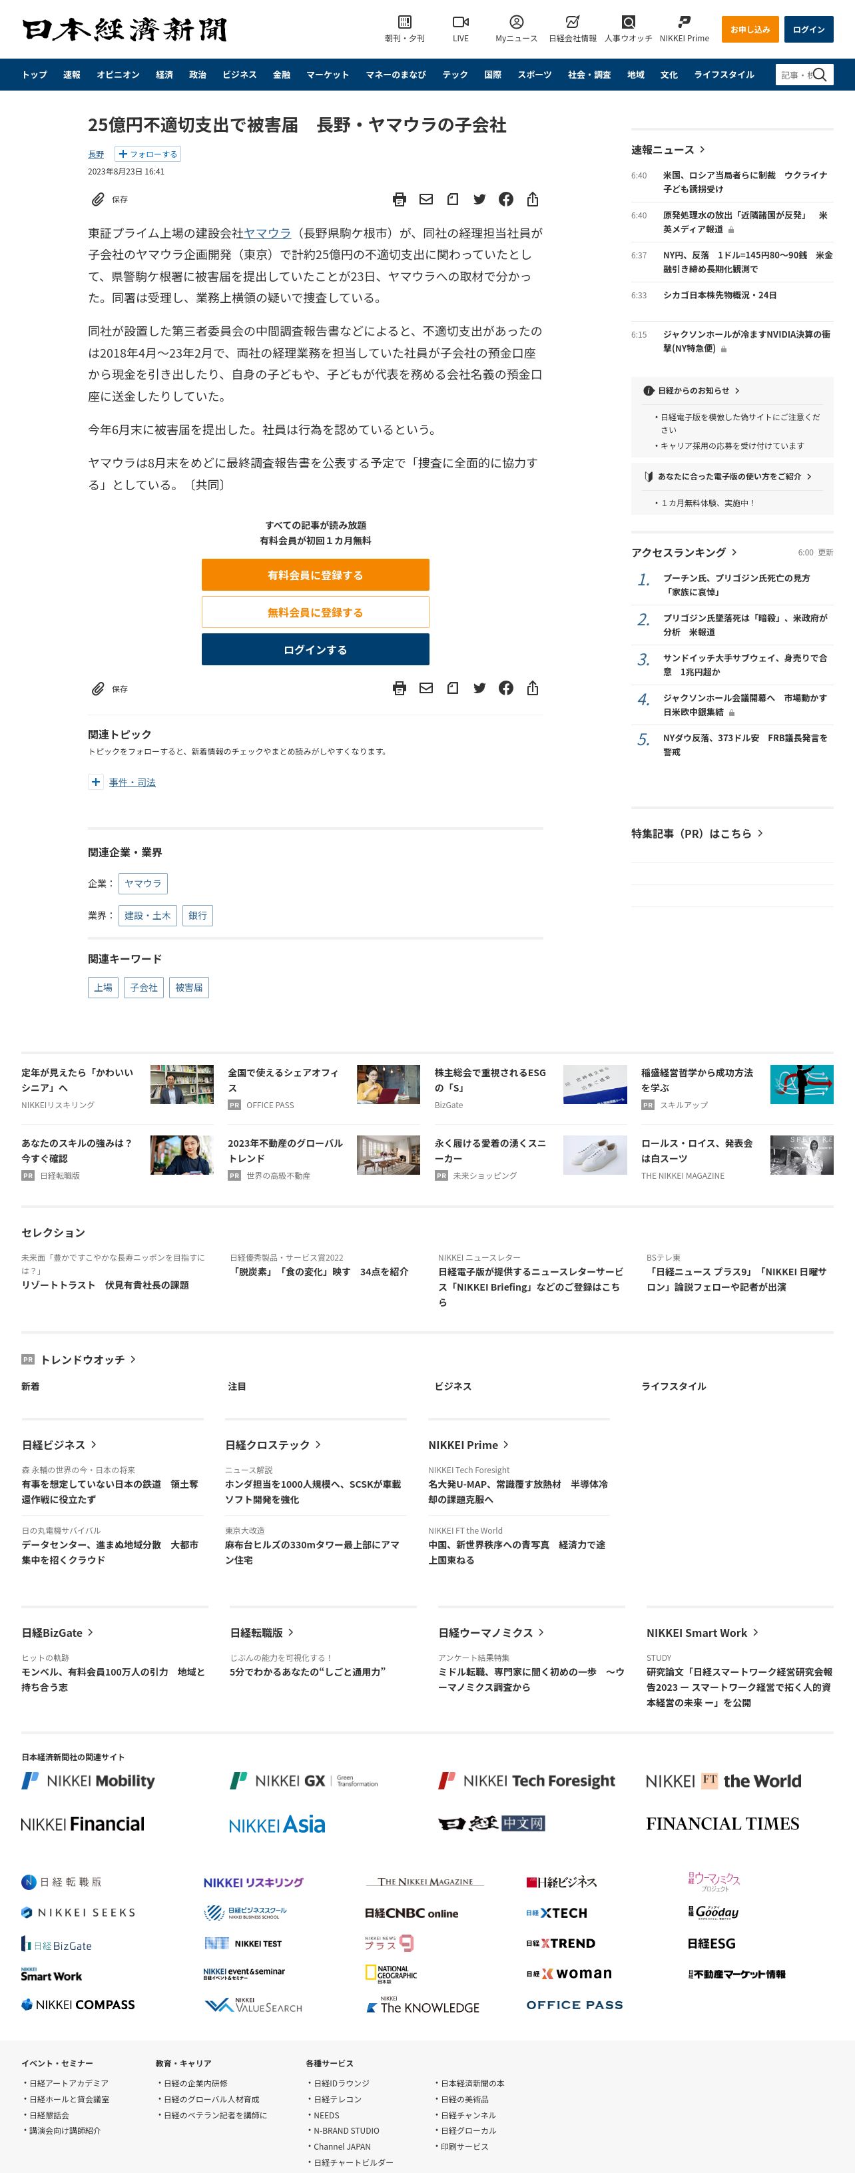Click 無料会員に登録する button
Viewport: 855px width, 2173px height.
click(x=316, y=613)
